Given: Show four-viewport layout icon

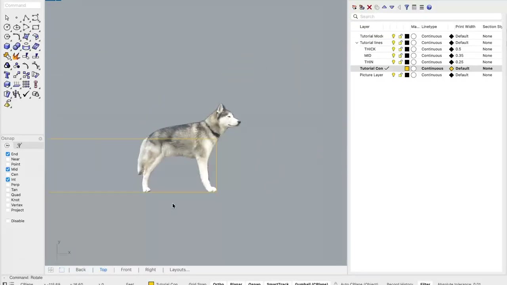Looking at the screenshot, I should [x=51, y=270].
